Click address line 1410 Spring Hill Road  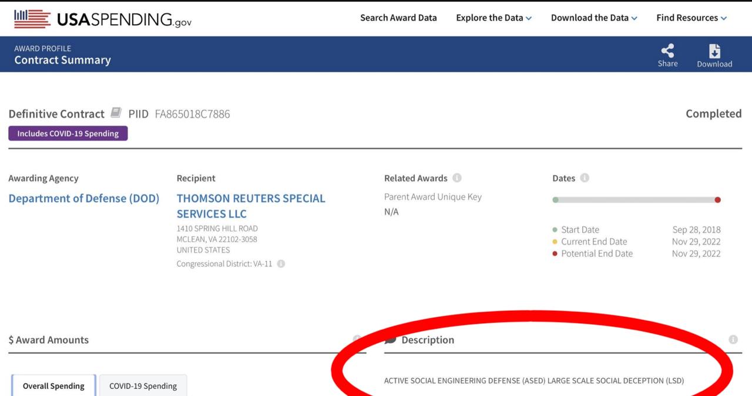point(217,229)
